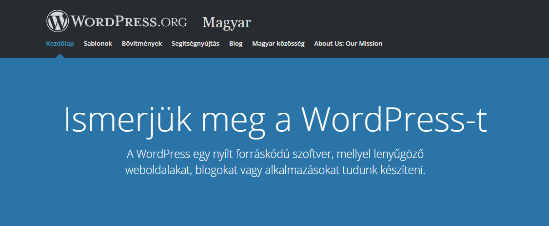
Task: Click the Magyar locale title
Action: click(227, 23)
